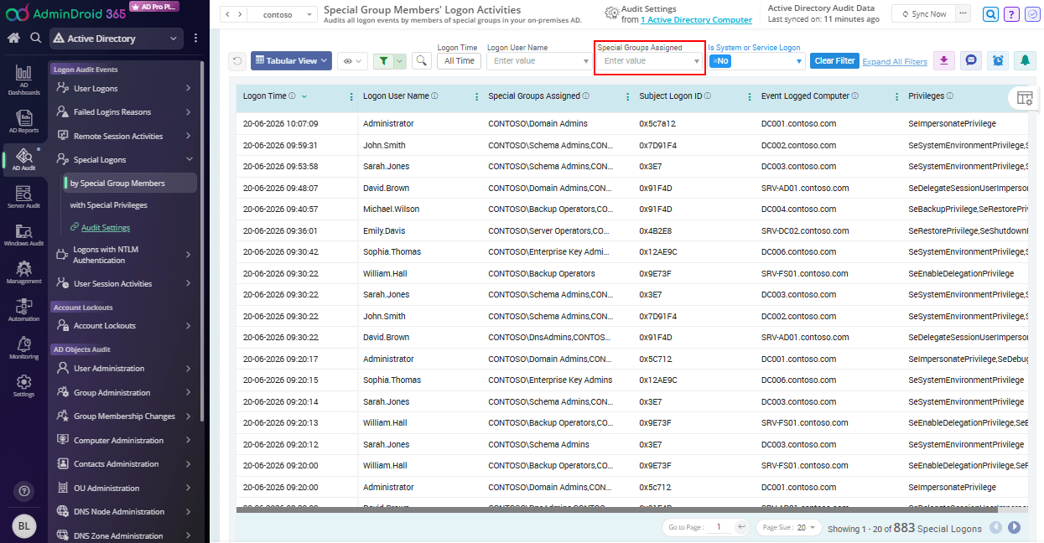Click the 'Michael.Wilson' user name cell
Viewport: 1044px width, 543px height.
coord(391,209)
